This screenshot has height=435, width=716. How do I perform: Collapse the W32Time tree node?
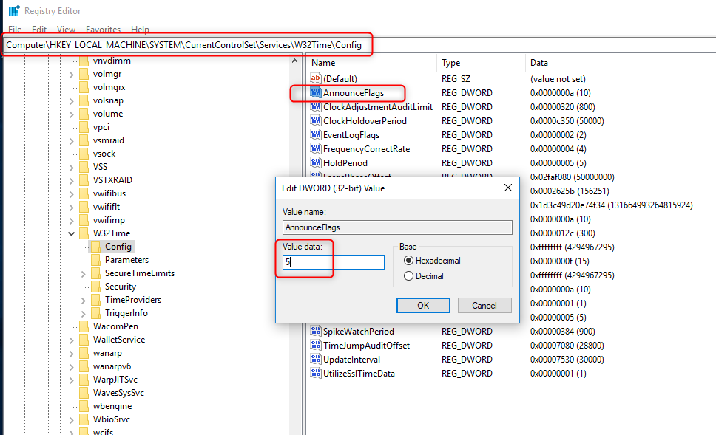click(72, 233)
